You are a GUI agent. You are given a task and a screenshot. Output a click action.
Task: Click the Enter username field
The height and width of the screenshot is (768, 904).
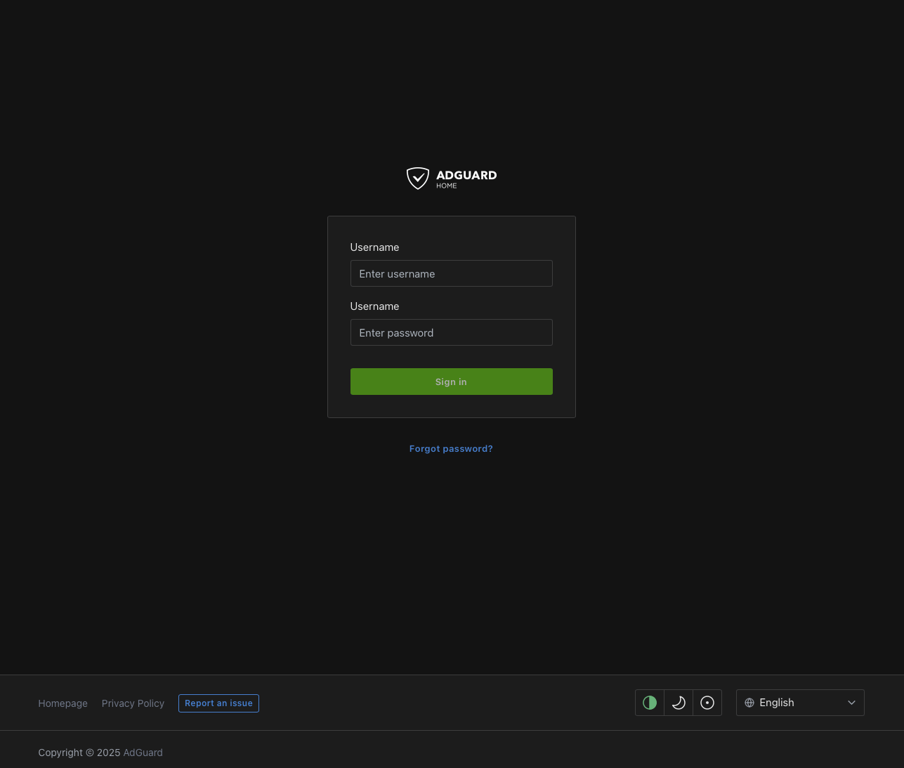tap(451, 273)
